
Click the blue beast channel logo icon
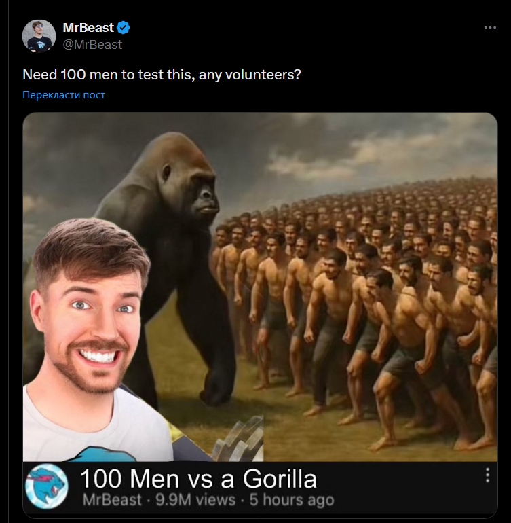[x=47, y=486]
